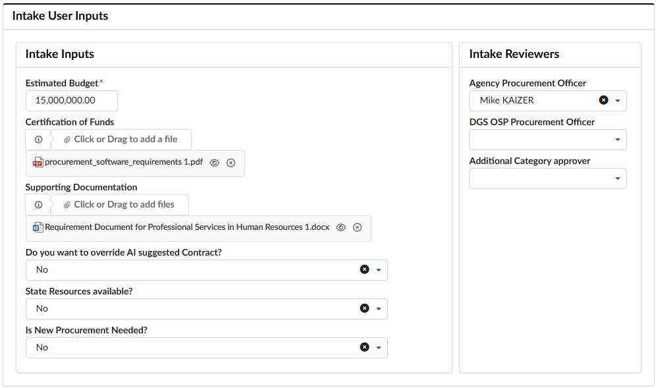The height and width of the screenshot is (388, 656).
Task: Clear the Is New Procurement Needed selection
Action: pyautogui.click(x=365, y=347)
